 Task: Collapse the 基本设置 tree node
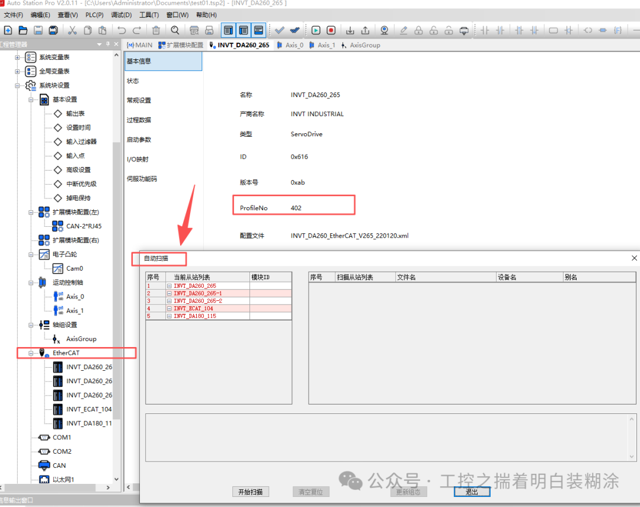coord(31,100)
